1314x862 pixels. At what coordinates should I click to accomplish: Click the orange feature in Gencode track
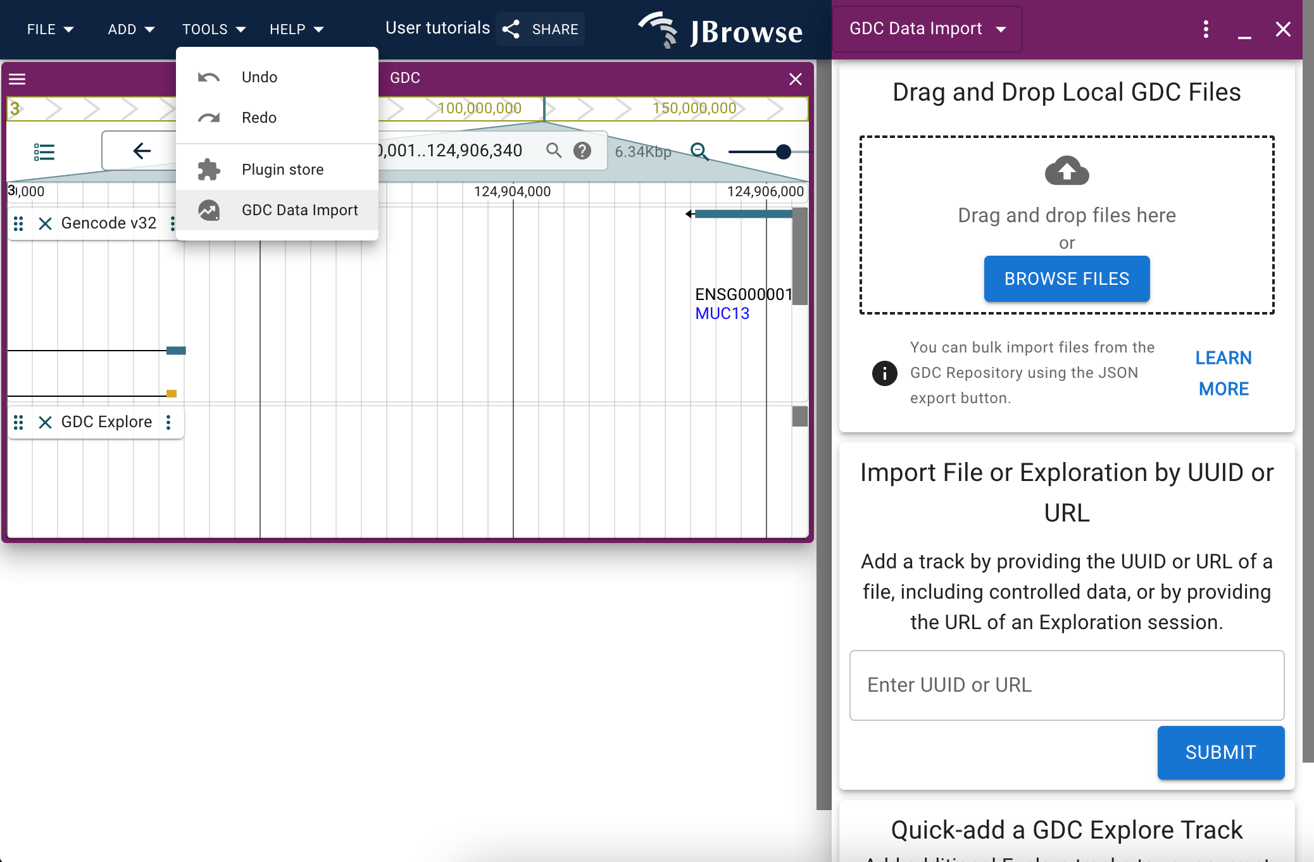(x=172, y=394)
